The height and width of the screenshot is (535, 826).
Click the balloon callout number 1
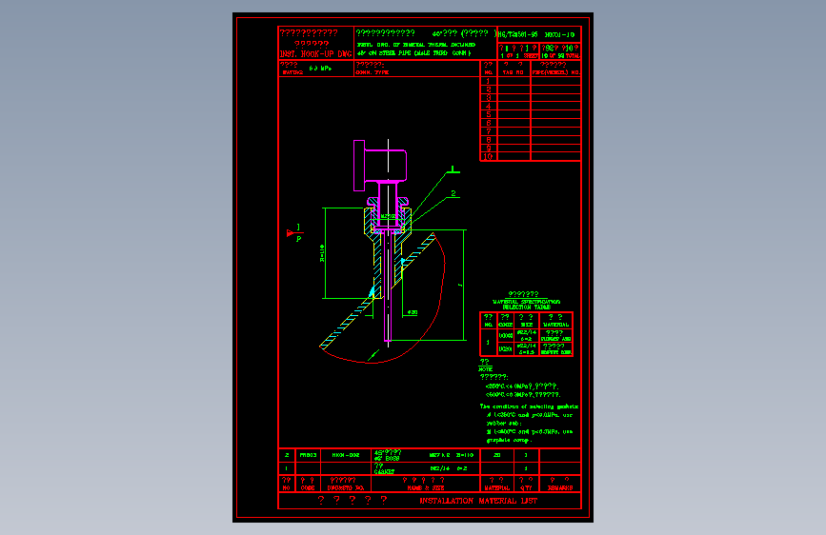(453, 169)
